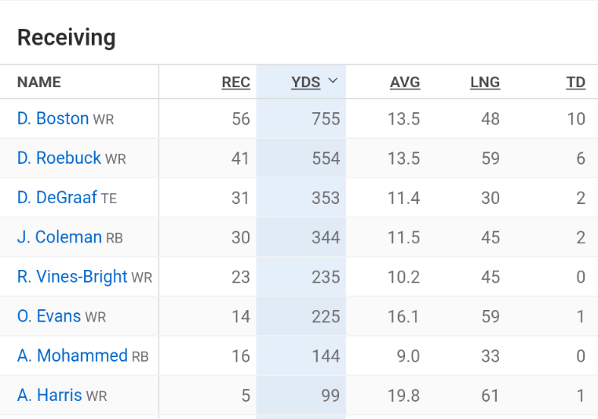Open D. Boston player profile

[x=53, y=118]
